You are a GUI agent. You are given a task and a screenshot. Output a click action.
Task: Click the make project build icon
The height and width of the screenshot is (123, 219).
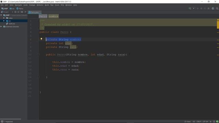coord(190,9)
